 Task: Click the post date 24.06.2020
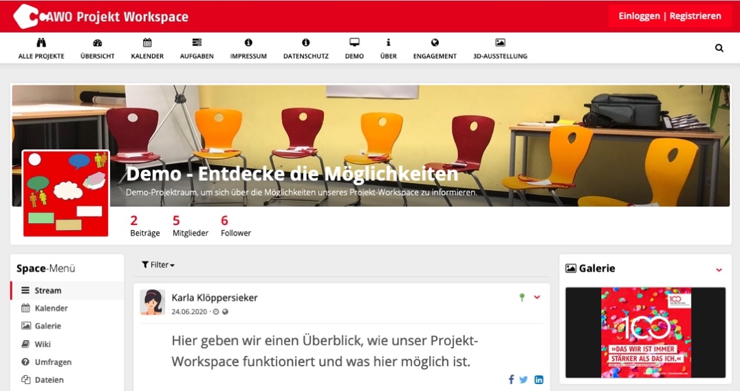189,312
